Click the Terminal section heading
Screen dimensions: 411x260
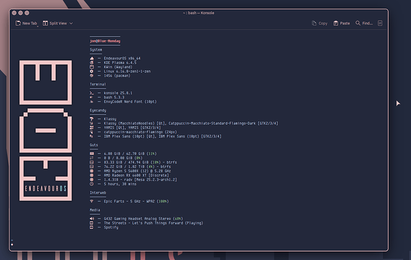point(98,84)
